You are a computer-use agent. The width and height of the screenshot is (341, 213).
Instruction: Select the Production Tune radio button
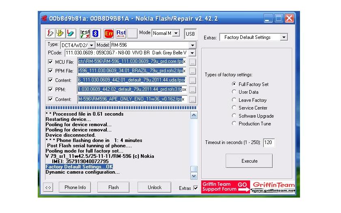click(x=234, y=123)
